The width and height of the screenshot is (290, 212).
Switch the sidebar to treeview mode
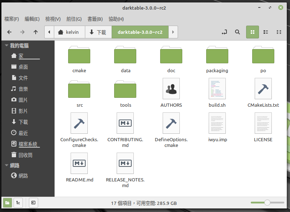click(18, 203)
